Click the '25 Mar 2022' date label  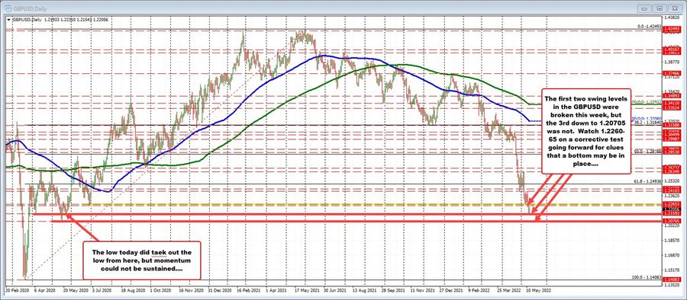509,289
